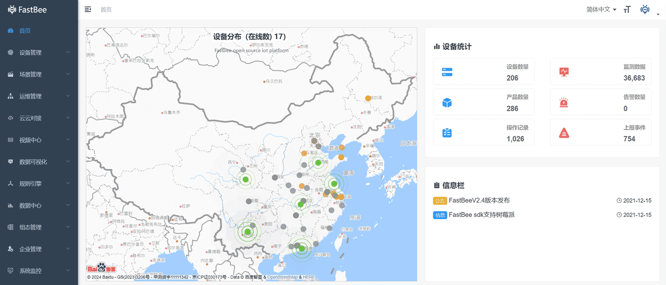Open the 数据中心 menu item
Screen dimensions: 666x285
pyautogui.click(x=39, y=205)
